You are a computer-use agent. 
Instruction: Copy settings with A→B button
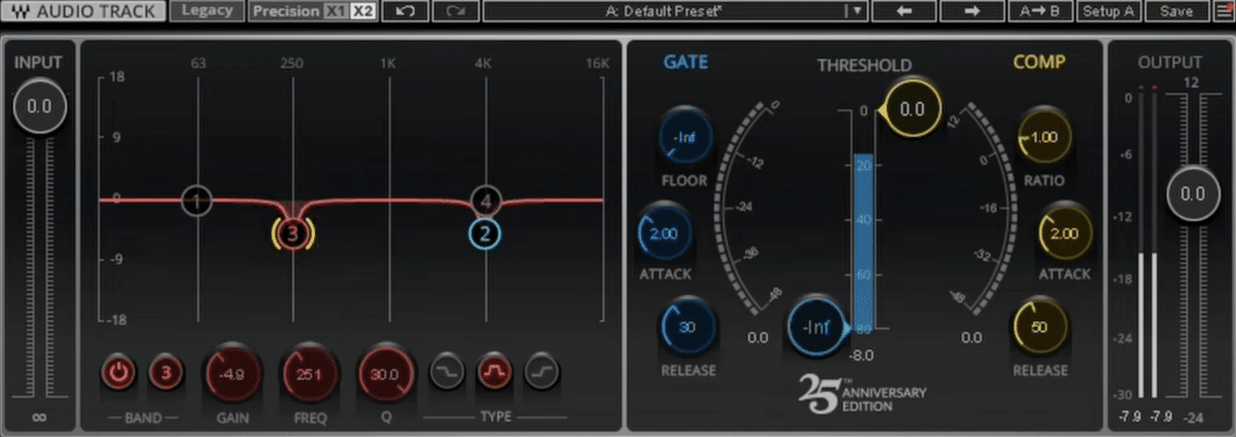click(x=1039, y=11)
